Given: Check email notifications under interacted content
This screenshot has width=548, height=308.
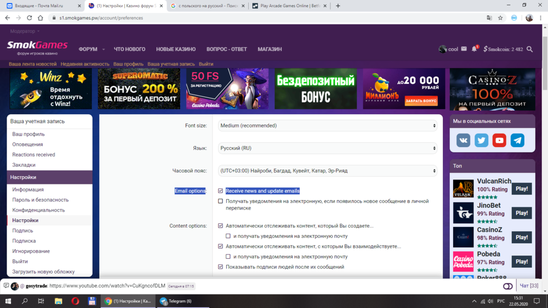Looking at the screenshot, I should pos(228,257).
